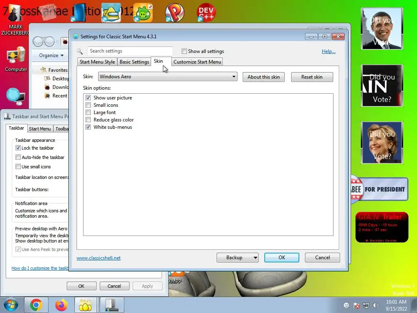Switch to Customize Start Menu tab
417x313 pixels.
198,62
